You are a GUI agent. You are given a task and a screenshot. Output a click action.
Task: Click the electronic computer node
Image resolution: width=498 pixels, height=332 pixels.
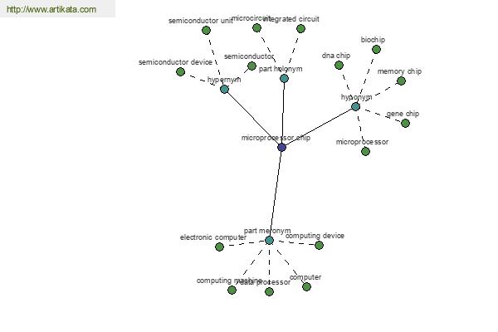tap(219, 247)
